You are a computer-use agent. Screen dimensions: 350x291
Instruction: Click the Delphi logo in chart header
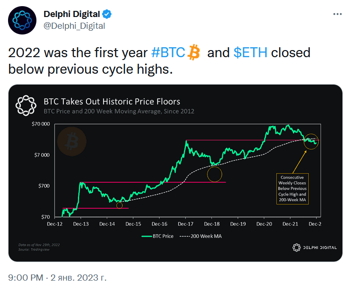tap(26, 105)
